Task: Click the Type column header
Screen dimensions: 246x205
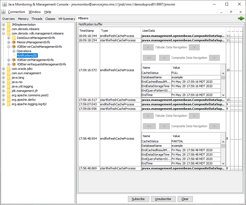Action: click(120, 31)
